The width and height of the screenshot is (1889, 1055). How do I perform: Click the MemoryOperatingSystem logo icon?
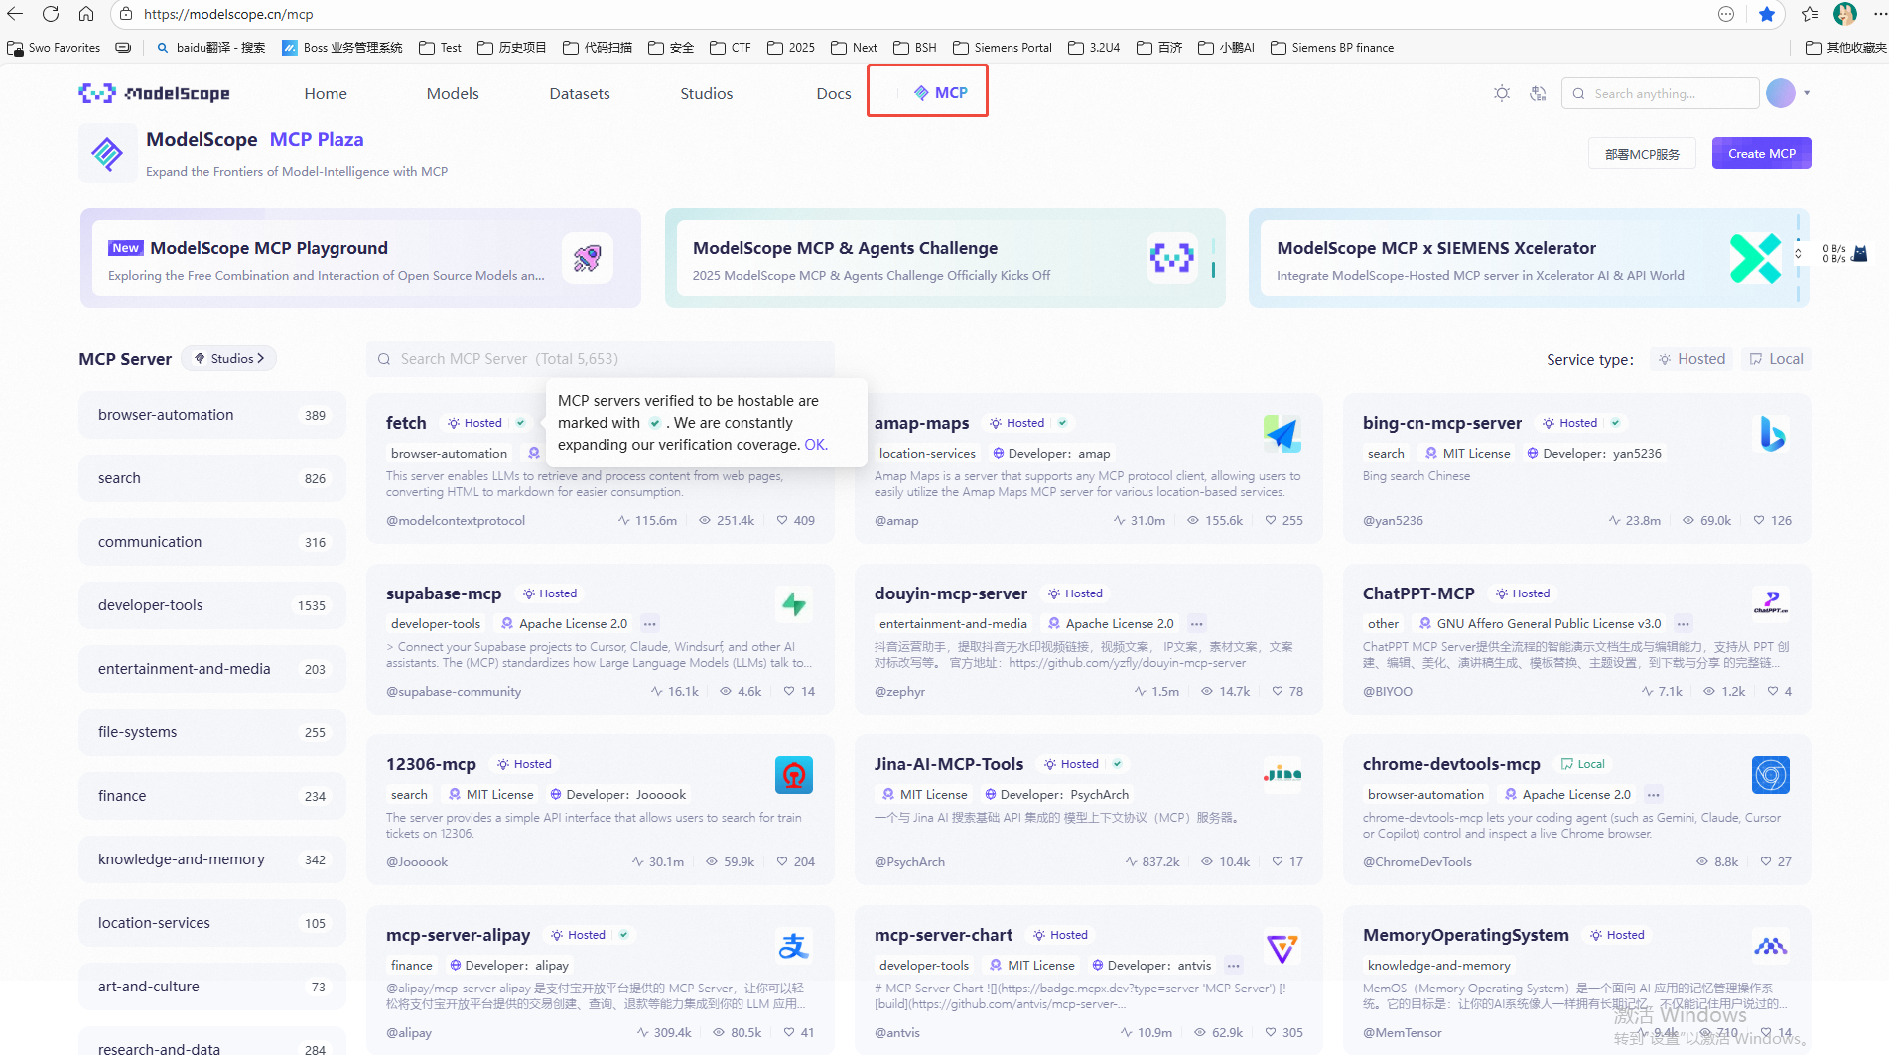[x=1771, y=946]
